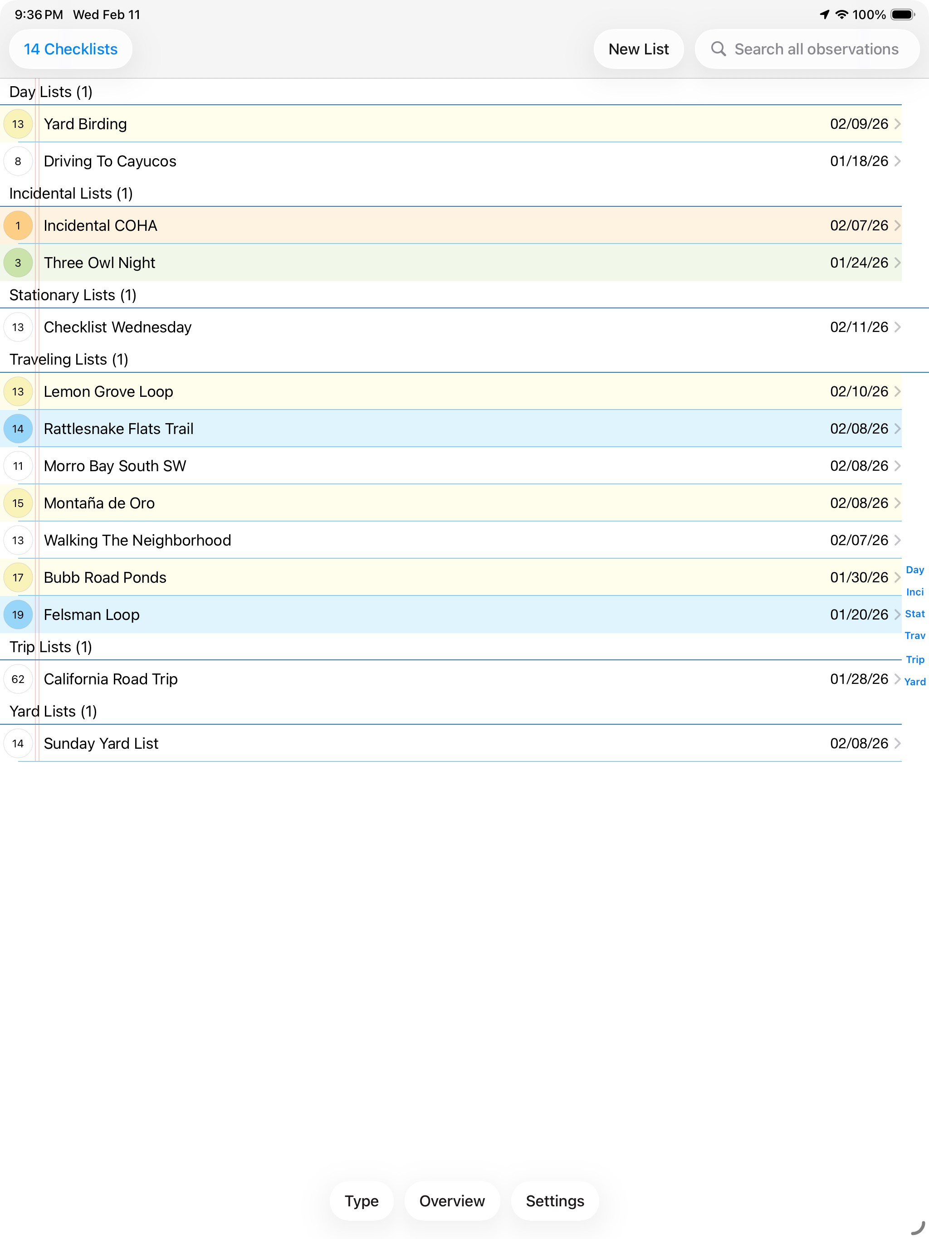Open Driving To Cayucos via its chevron
Viewport: 929px width, 1239px height.
(897, 161)
